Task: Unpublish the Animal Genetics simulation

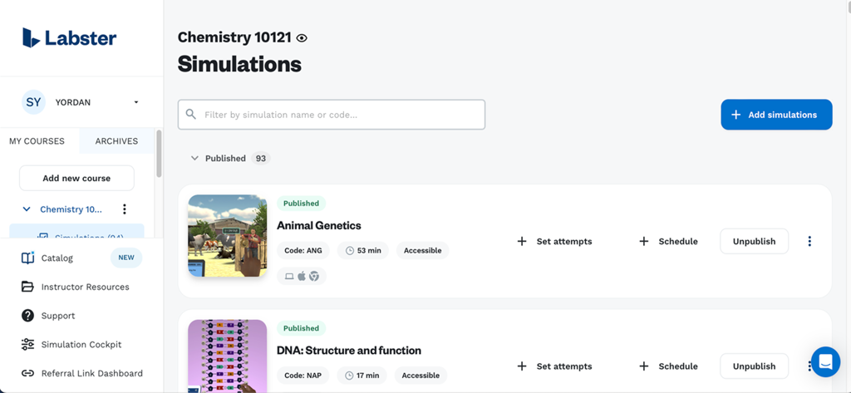Action: coord(754,241)
